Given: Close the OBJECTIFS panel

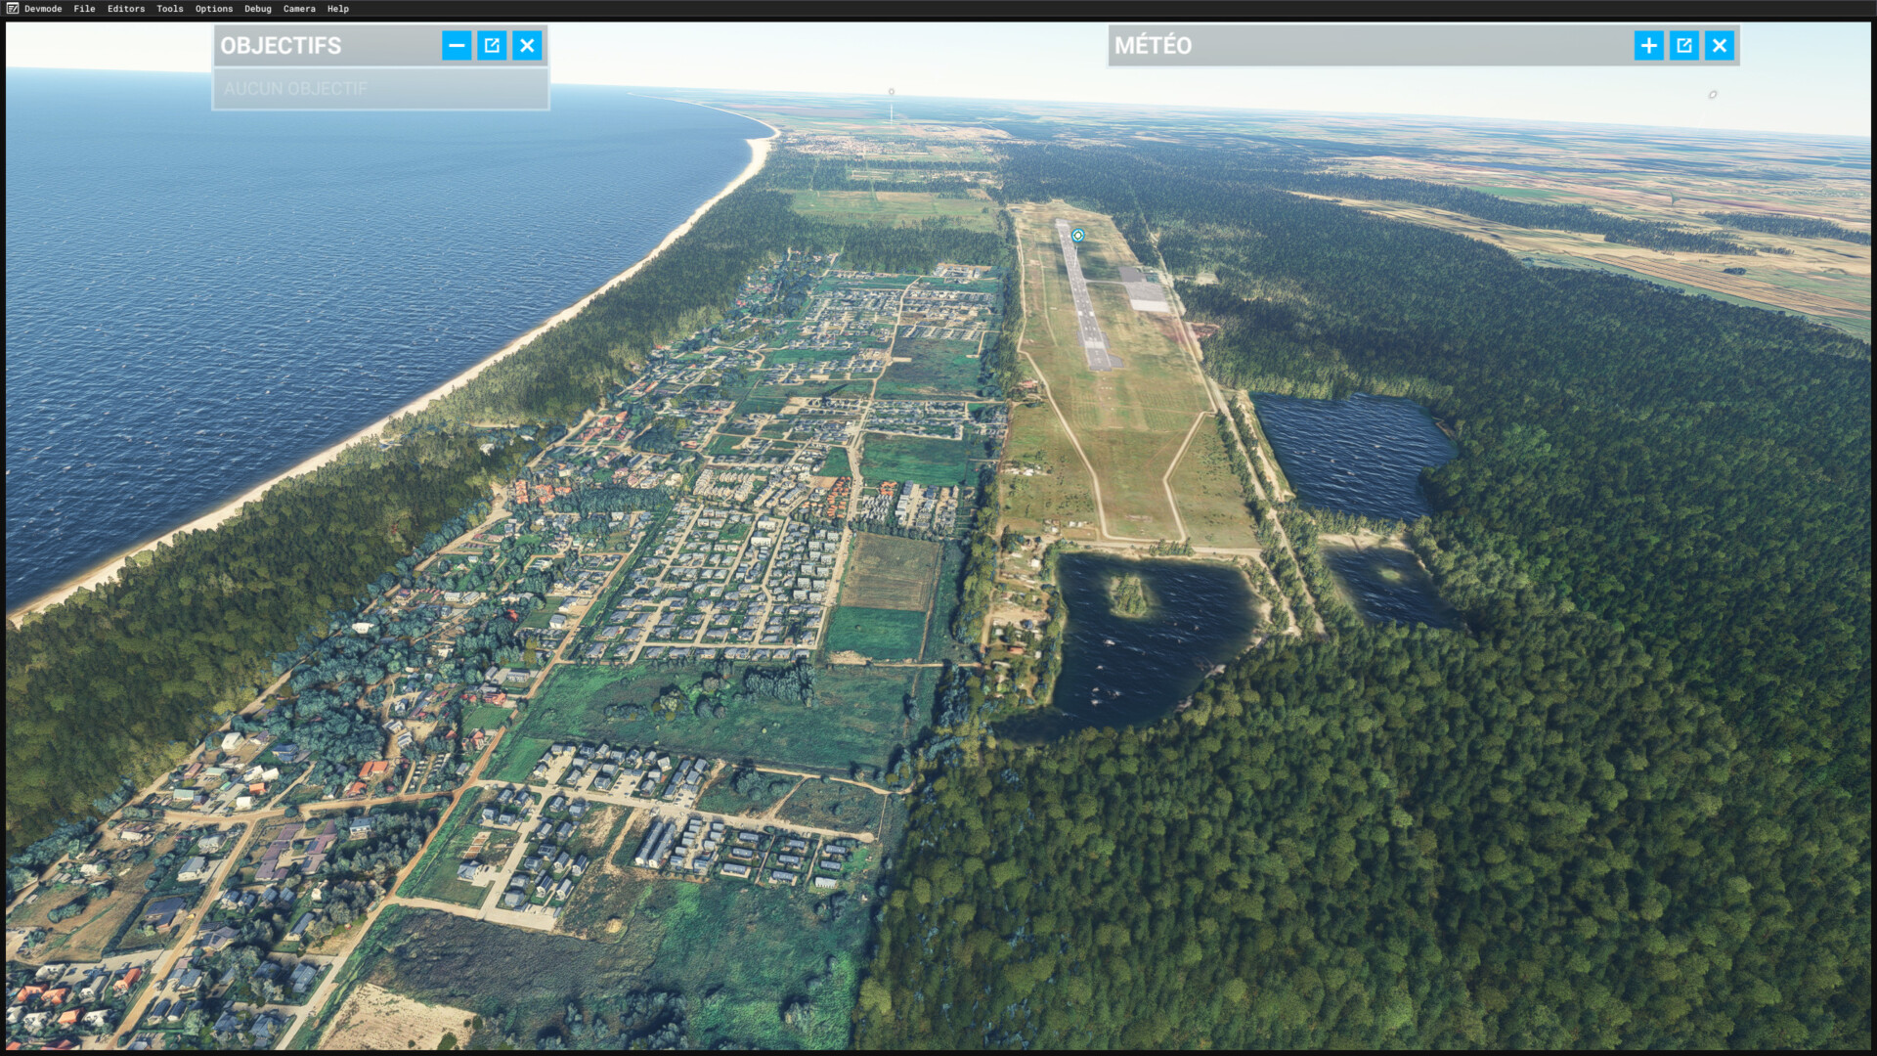Looking at the screenshot, I should [527, 45].
